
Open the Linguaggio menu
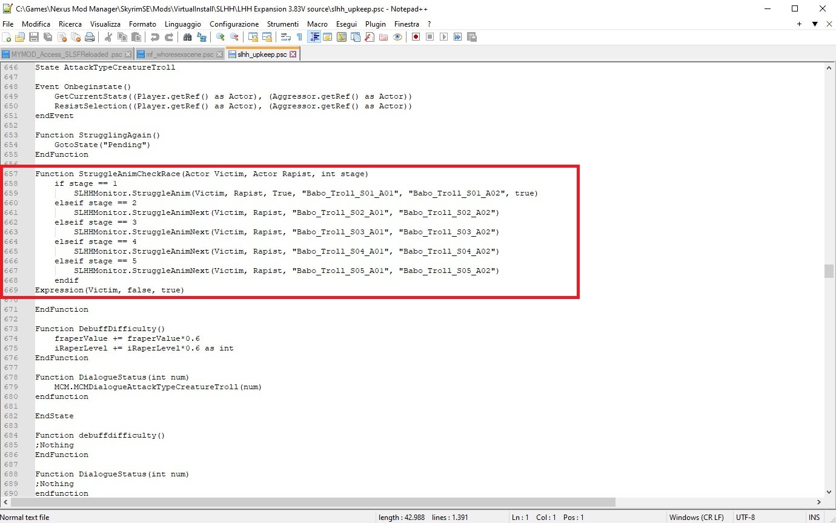tap(183, 24)
